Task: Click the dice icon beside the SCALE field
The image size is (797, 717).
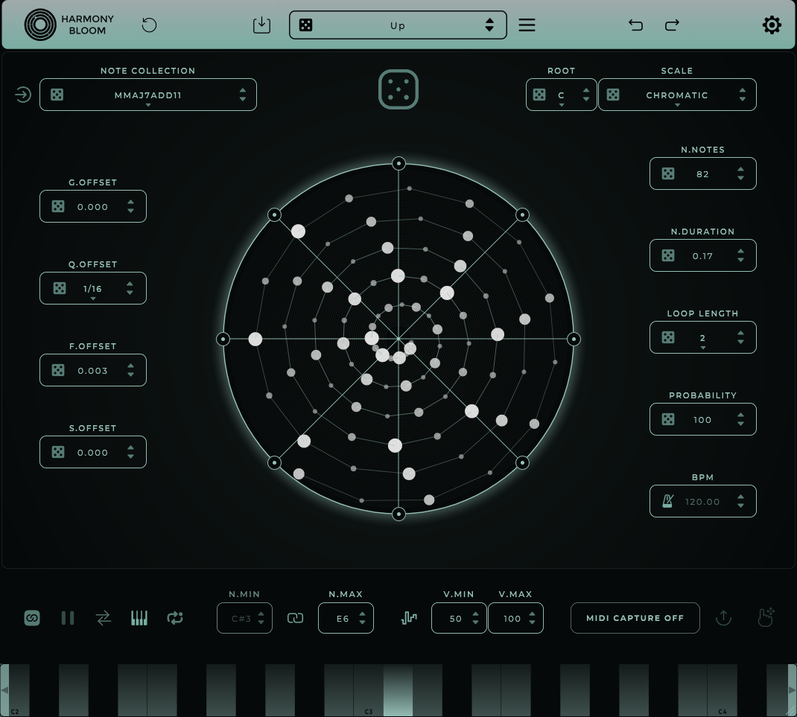Action: (613, 95)
